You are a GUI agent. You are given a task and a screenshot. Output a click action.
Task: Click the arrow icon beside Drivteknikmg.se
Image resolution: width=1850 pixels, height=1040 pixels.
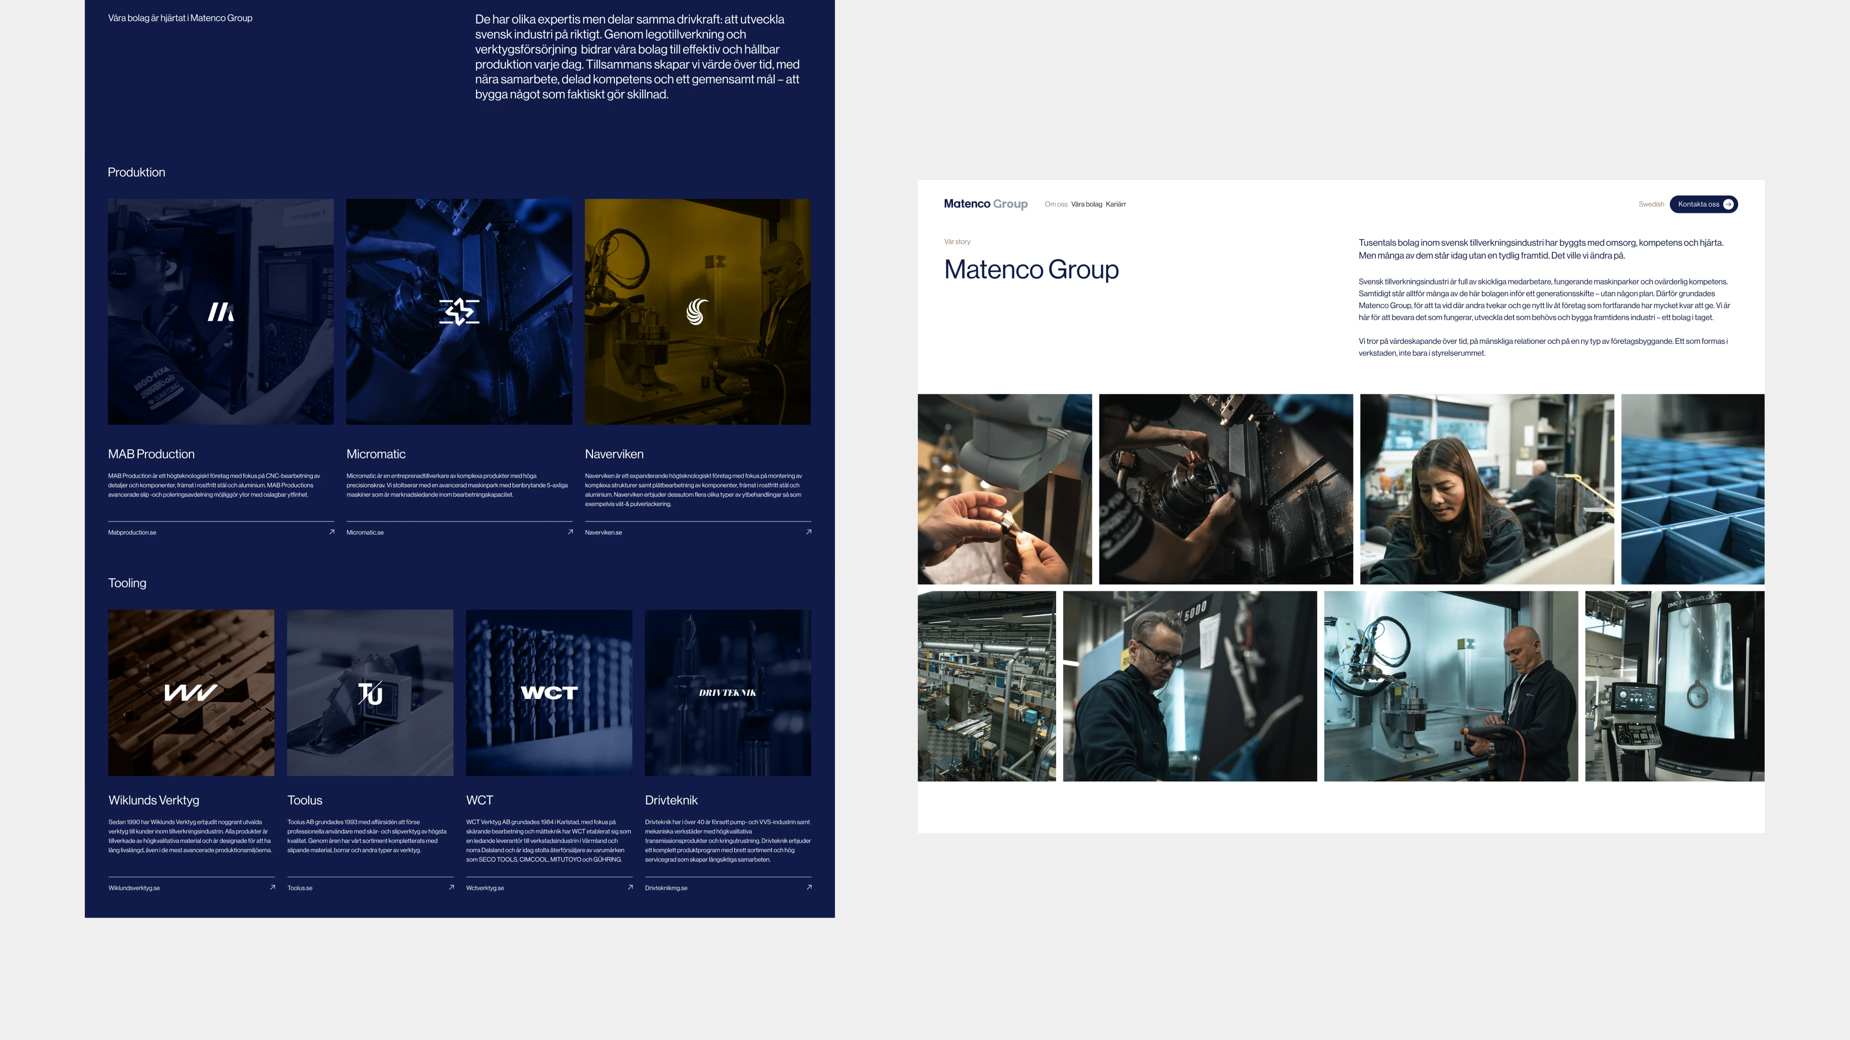click(x=809, y=887)
